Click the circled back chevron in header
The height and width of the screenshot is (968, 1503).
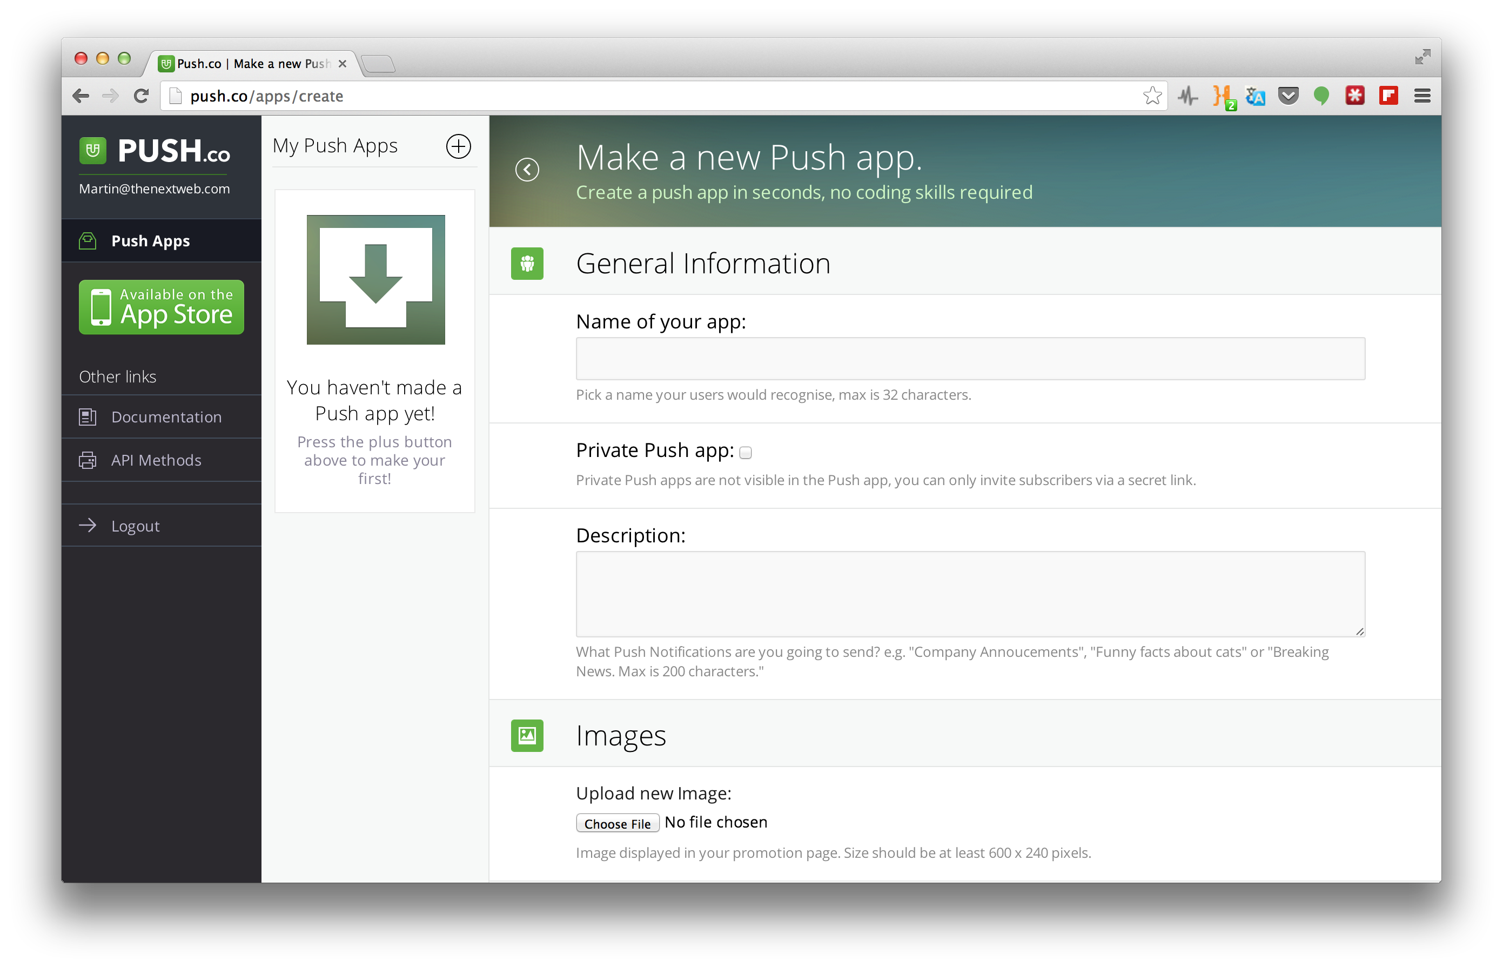pos(527,170)
